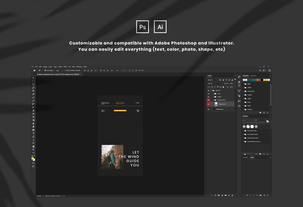Select the Magic Wand tool
Screen dimensions: 303x207
tap(33, 87)
